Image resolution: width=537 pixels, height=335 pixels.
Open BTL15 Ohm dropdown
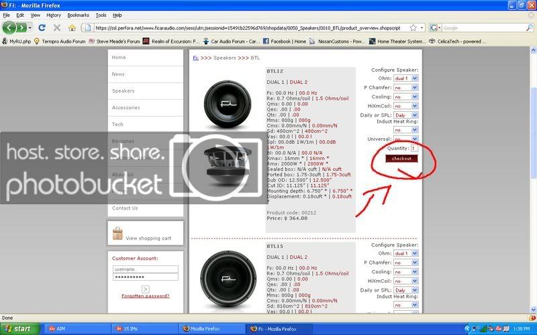(x=406, y=253)
